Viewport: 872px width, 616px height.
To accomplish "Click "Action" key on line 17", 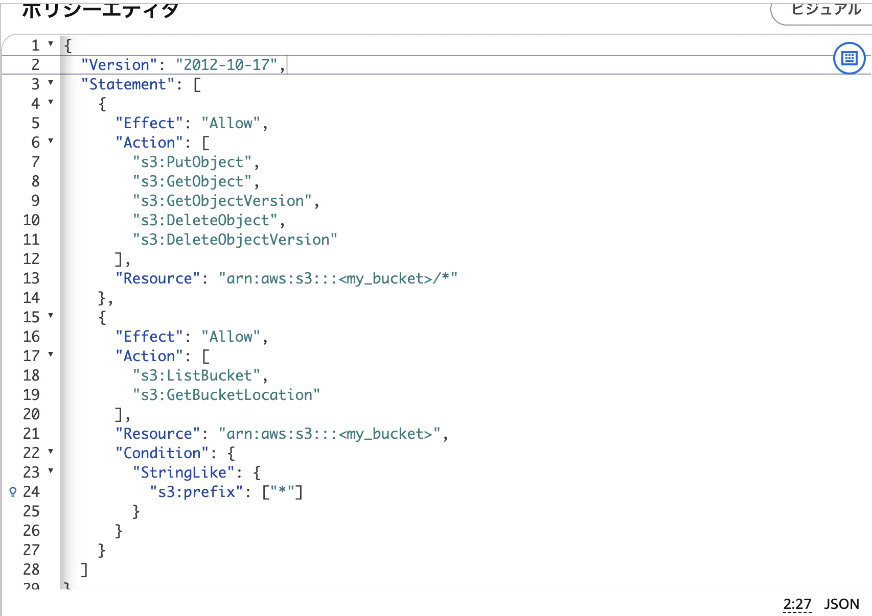I will tap(149, 356).
